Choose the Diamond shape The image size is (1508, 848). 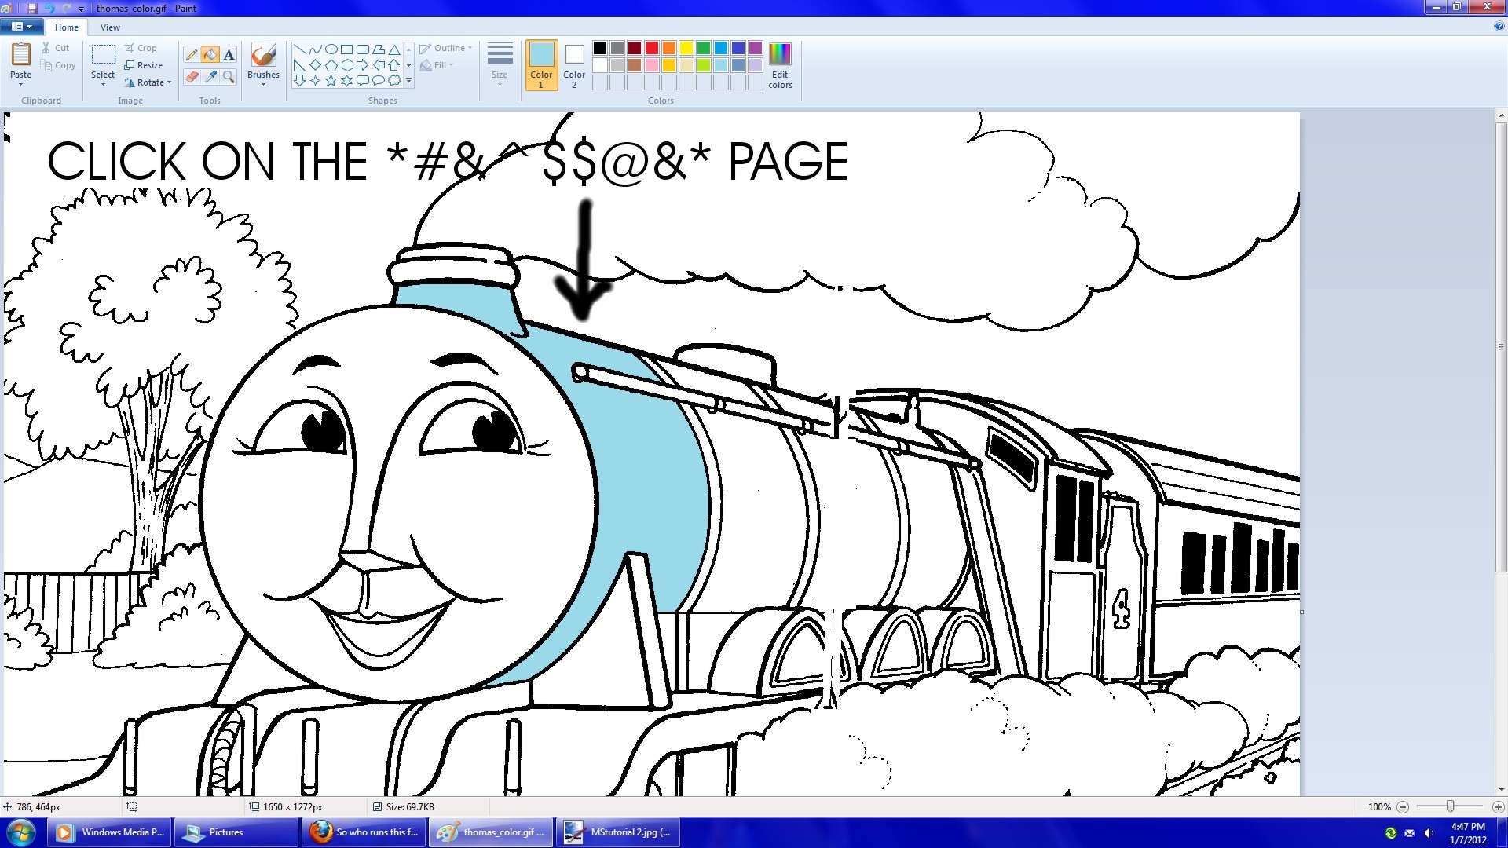click(315, 64)
